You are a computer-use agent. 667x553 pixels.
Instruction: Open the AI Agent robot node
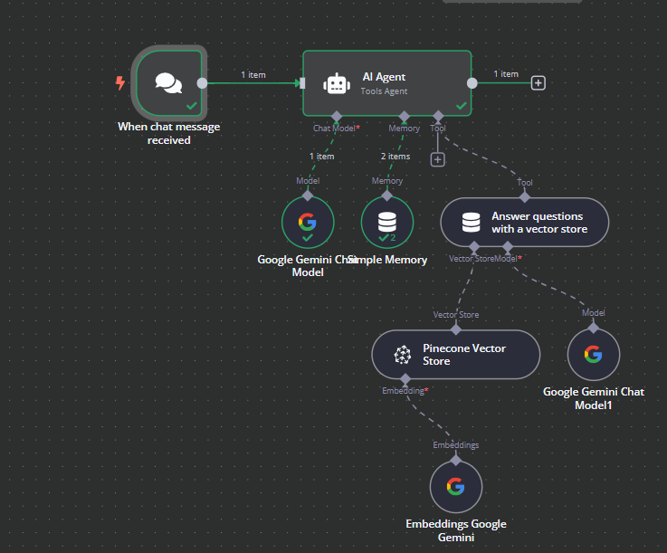pyautogui.click(x=386, y=83)
